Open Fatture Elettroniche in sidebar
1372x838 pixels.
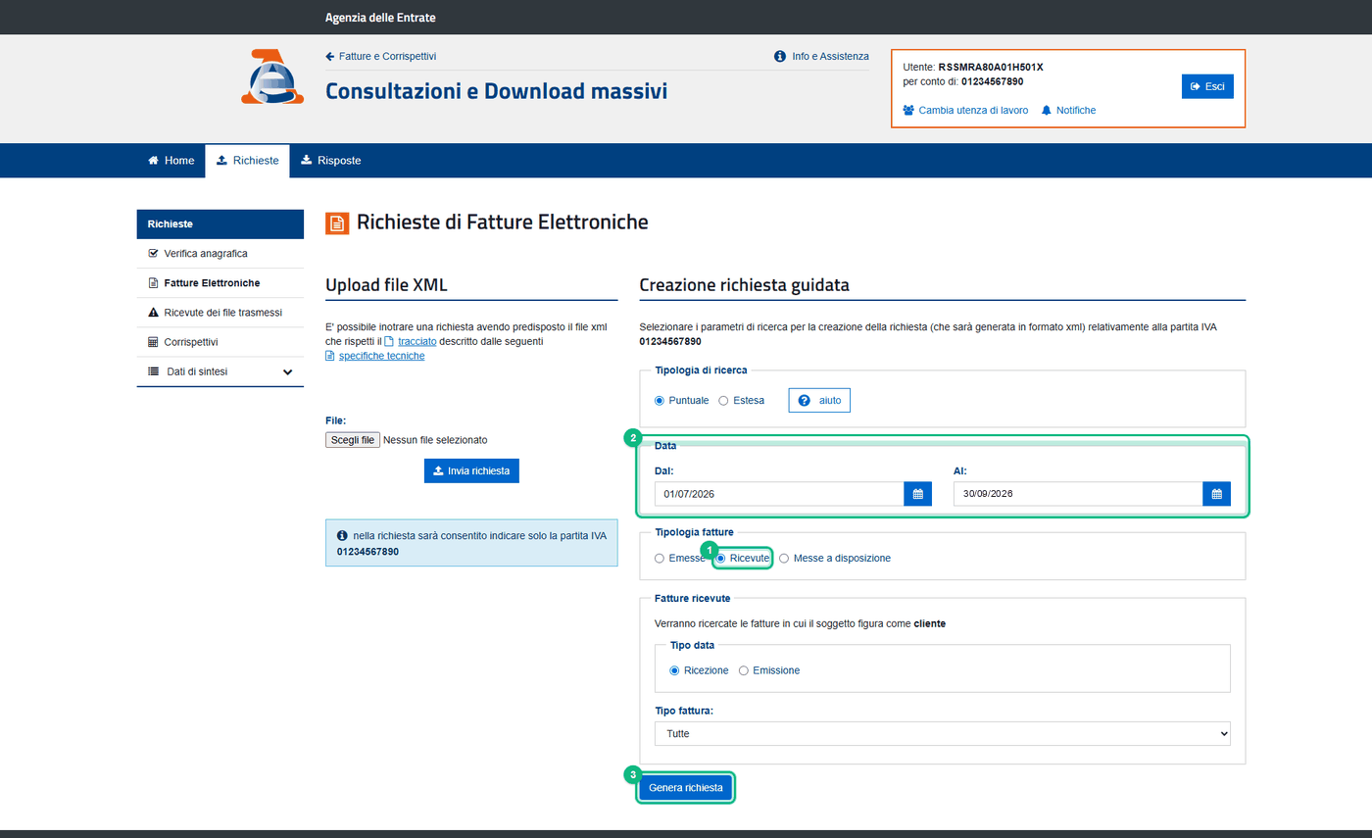click(x=220, y=283)
